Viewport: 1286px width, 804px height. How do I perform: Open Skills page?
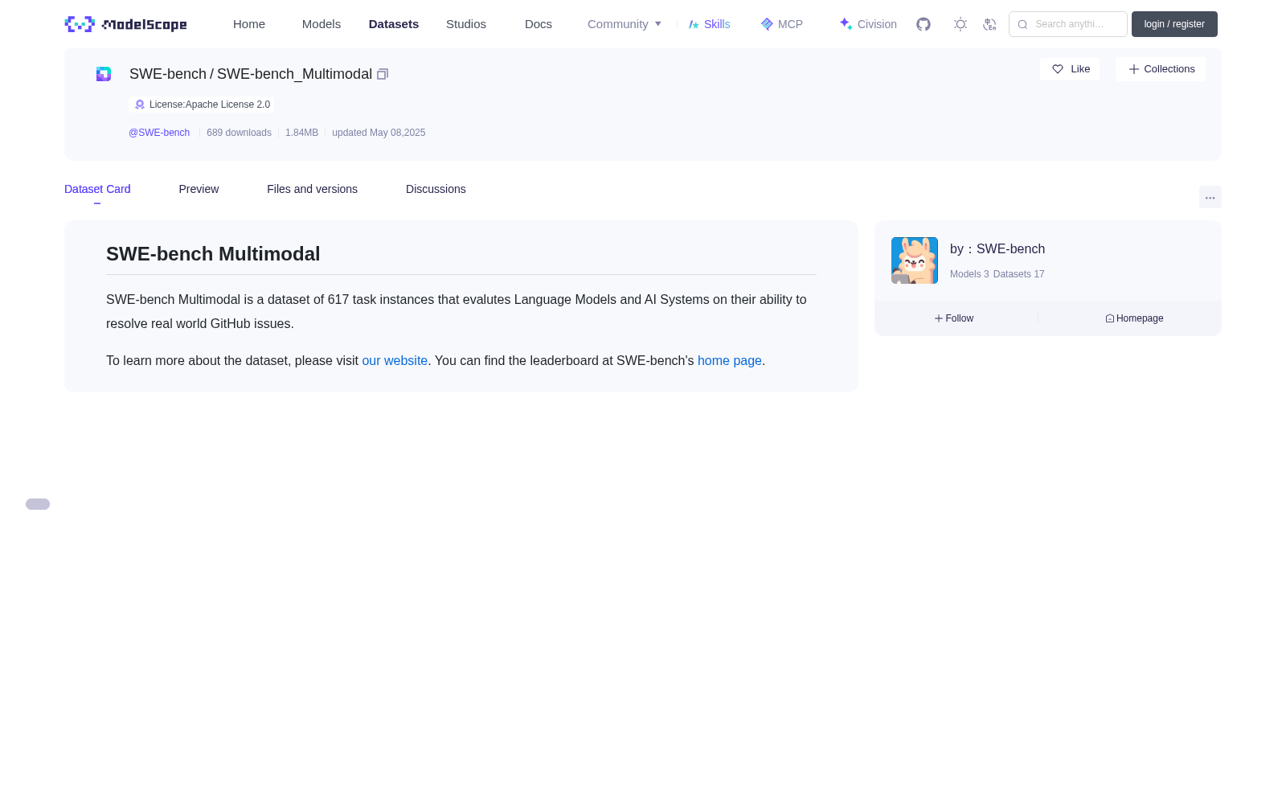709,24
